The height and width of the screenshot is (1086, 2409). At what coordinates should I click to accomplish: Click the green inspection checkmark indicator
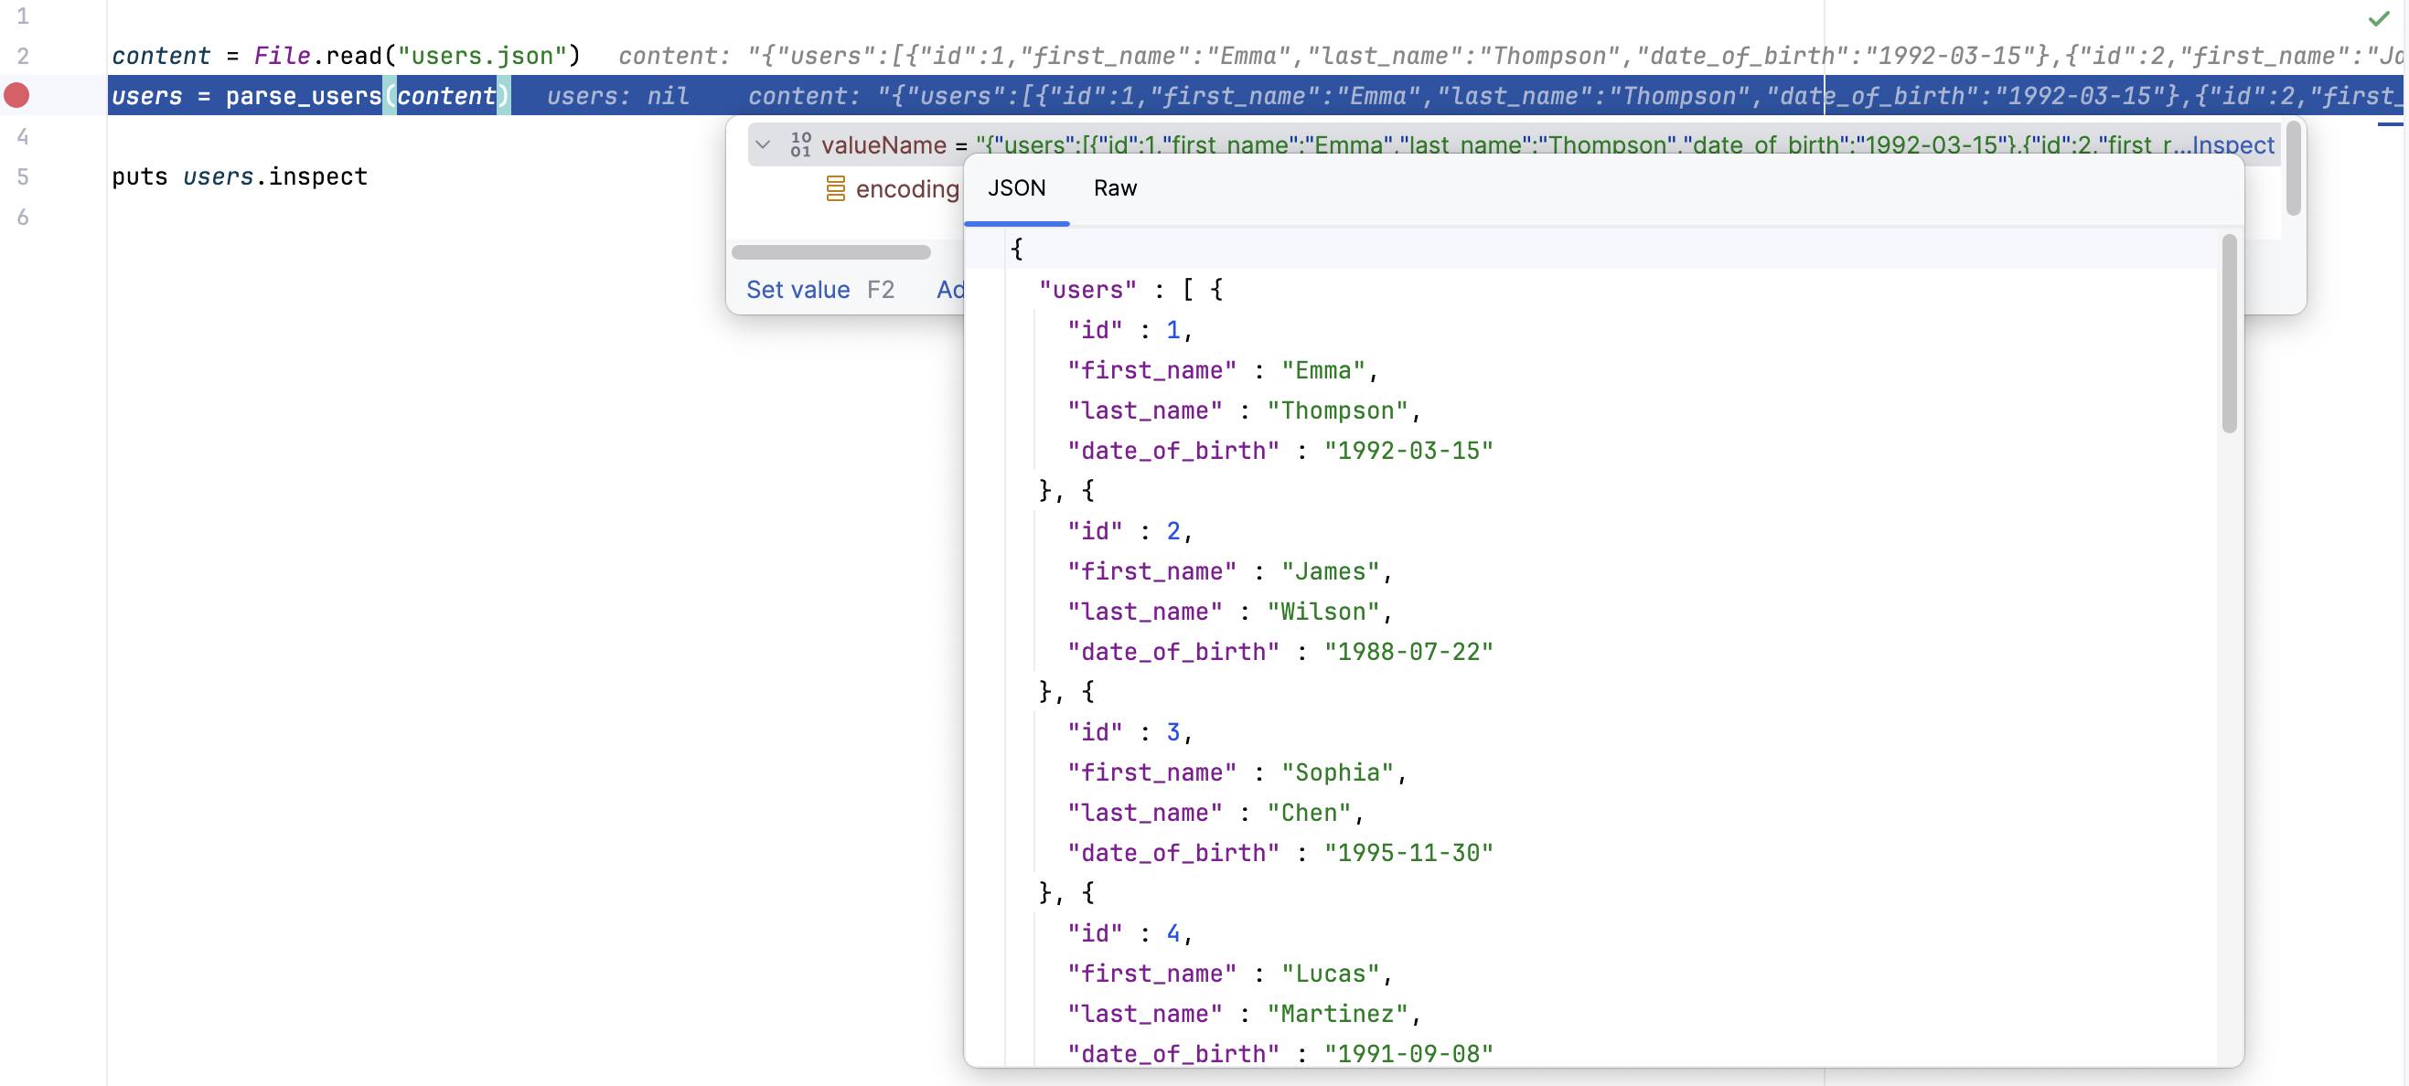click(2378, 18)
